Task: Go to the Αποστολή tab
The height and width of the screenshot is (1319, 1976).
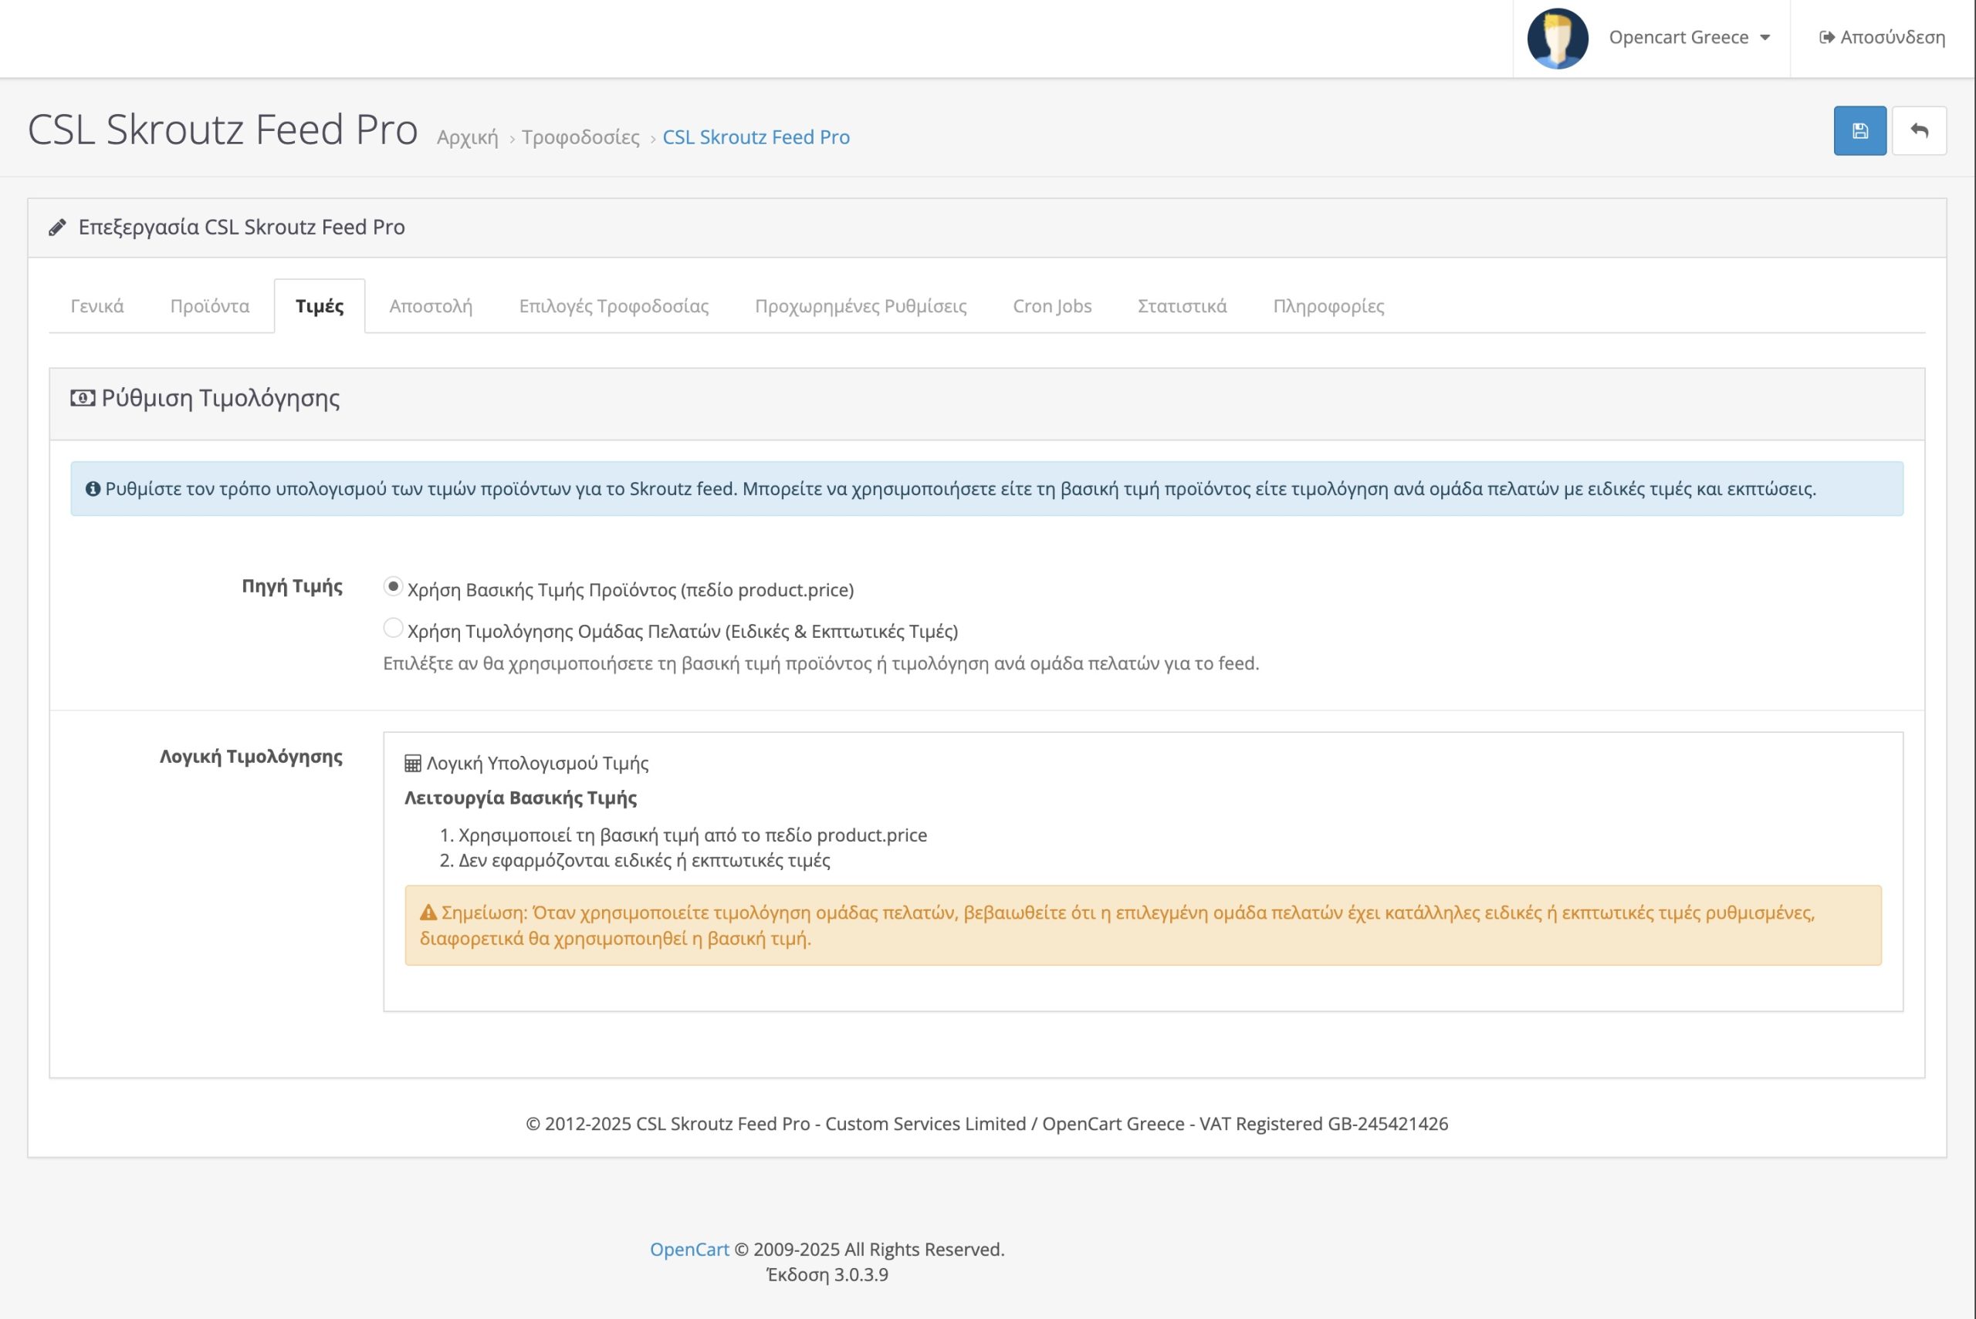Action: pos(431,306)
